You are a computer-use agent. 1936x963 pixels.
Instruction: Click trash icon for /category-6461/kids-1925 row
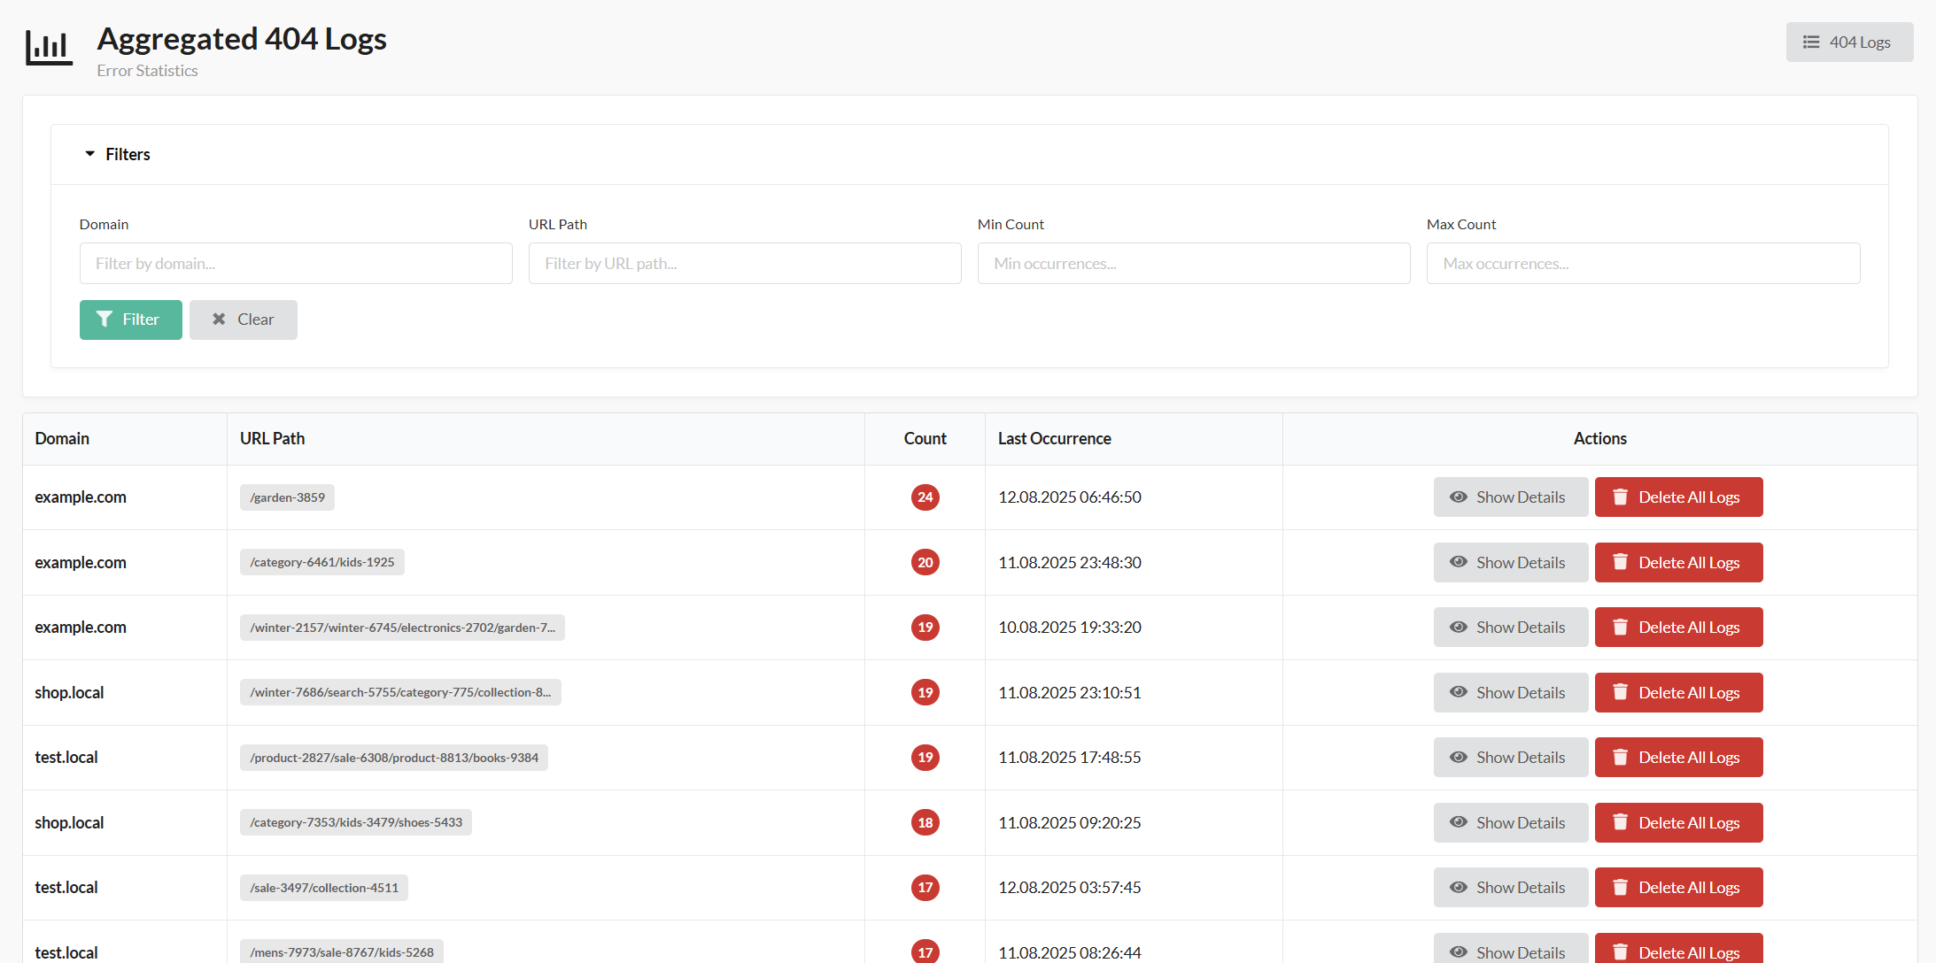(1620, 563)
